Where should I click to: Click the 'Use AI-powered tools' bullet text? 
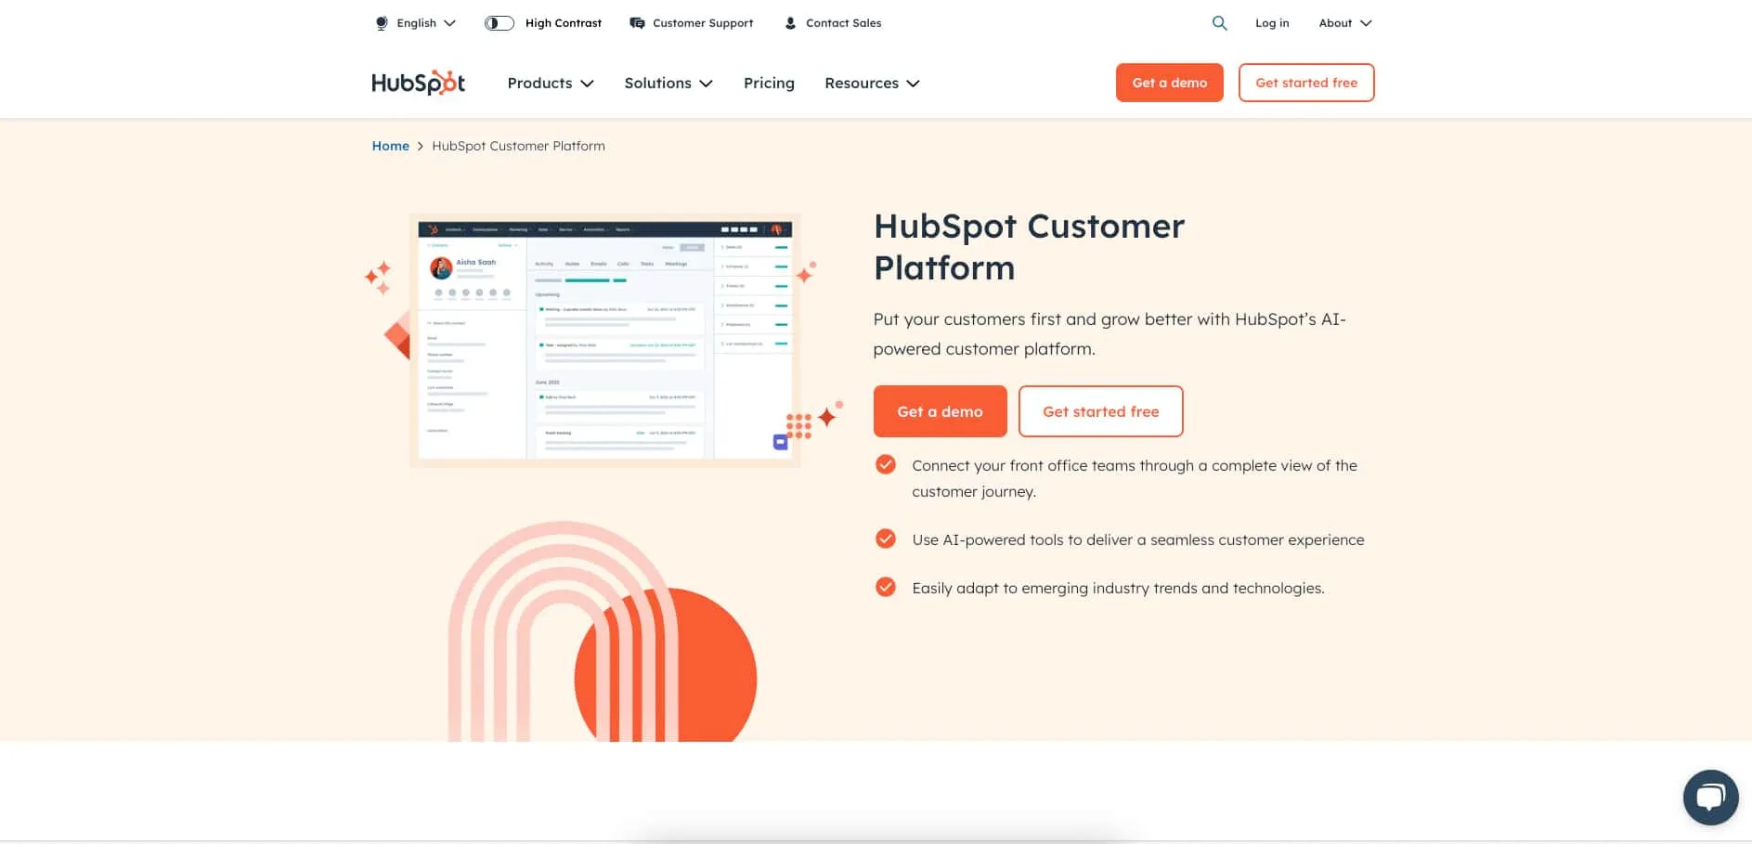click(1138, 539)
